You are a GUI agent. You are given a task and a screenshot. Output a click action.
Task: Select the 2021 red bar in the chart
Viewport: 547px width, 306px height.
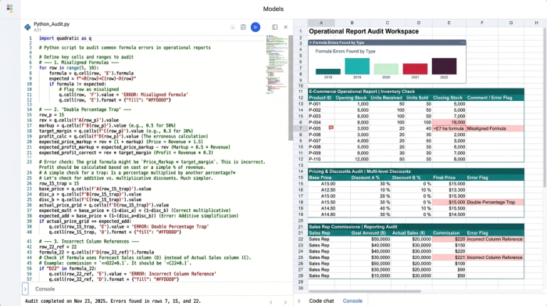coord(415,69)
